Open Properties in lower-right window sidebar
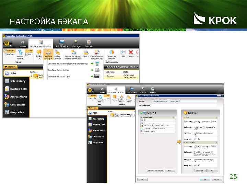Viewport: 247px width, 185px height. [x=97, y=143]
